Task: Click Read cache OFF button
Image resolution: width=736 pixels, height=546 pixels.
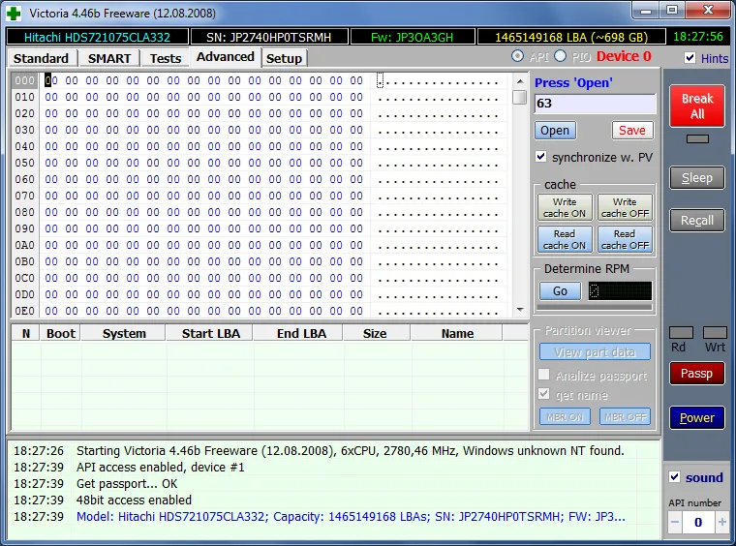Action: 625,239
